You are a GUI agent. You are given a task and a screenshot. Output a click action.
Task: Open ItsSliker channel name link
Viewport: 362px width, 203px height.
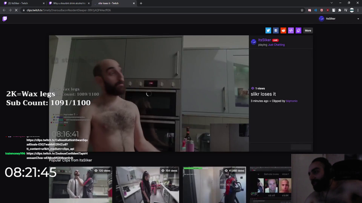coord(264,40)
